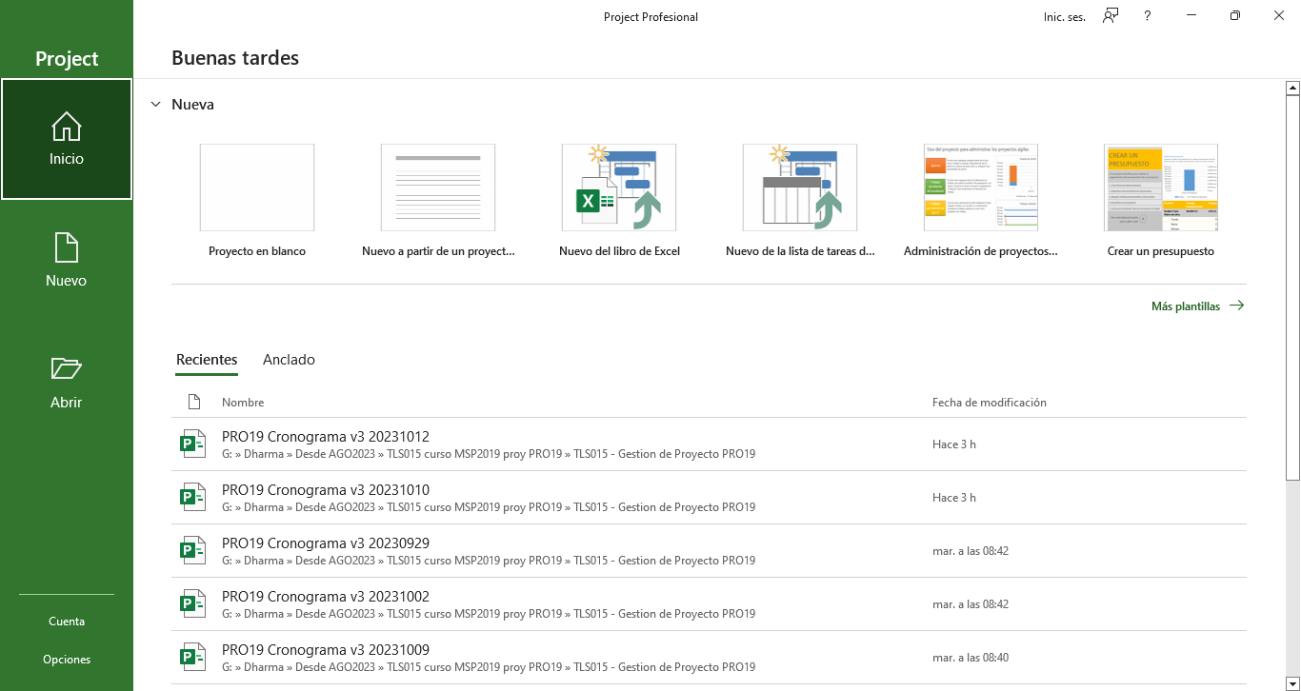Open PRO19 Cronograma v3 20231012 file
Screen dimensions: 1301x691
point(709,444)
